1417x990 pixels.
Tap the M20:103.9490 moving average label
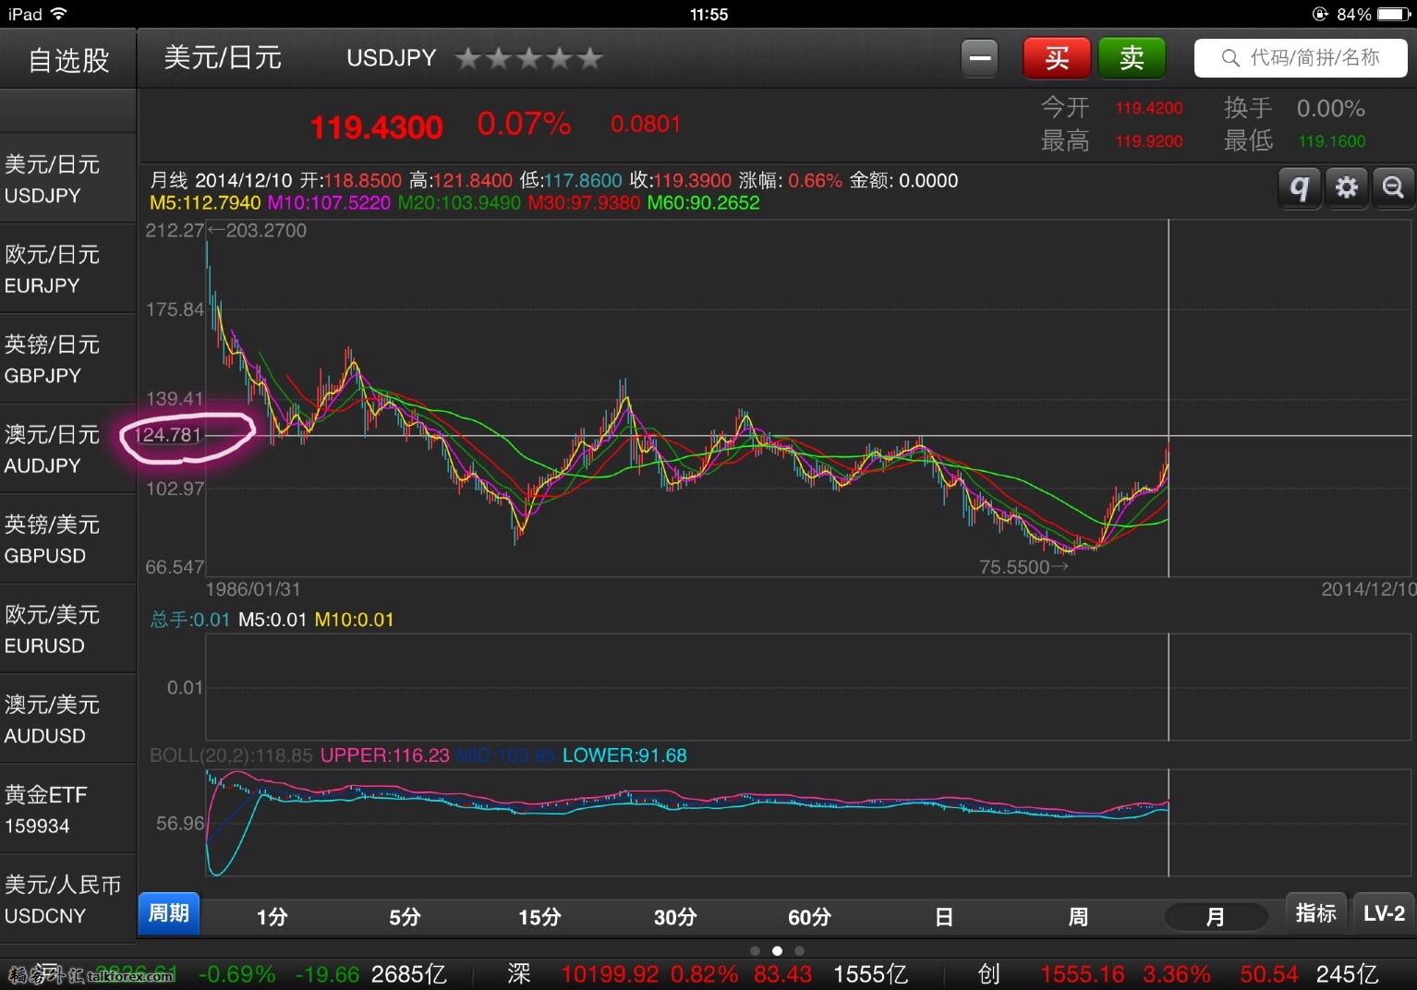[x=459, y=202]
